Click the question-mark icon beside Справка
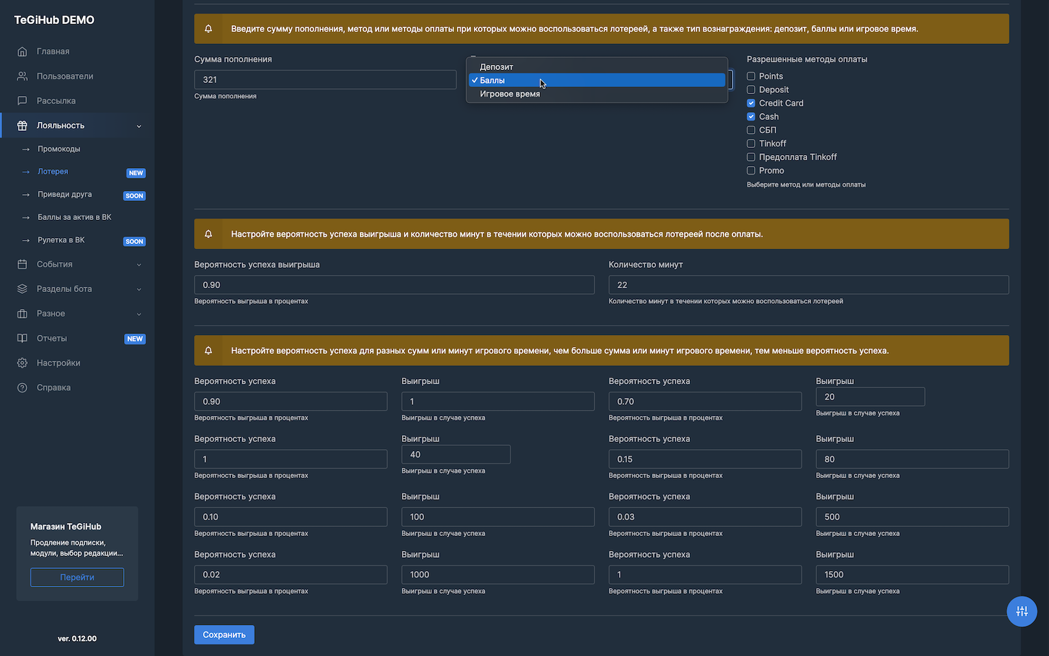This screenshot has width=1049, height=656. [22, 387]
